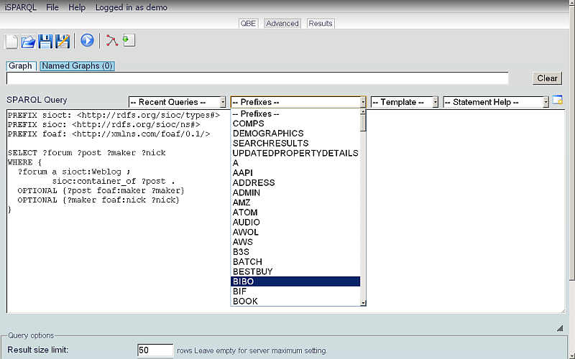Screen dimensions: 575x359
Task: Open the File menu
Action: (x=52, y=7)
